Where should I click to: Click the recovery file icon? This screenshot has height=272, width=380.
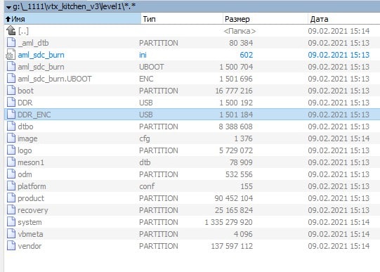pos(11,209)
